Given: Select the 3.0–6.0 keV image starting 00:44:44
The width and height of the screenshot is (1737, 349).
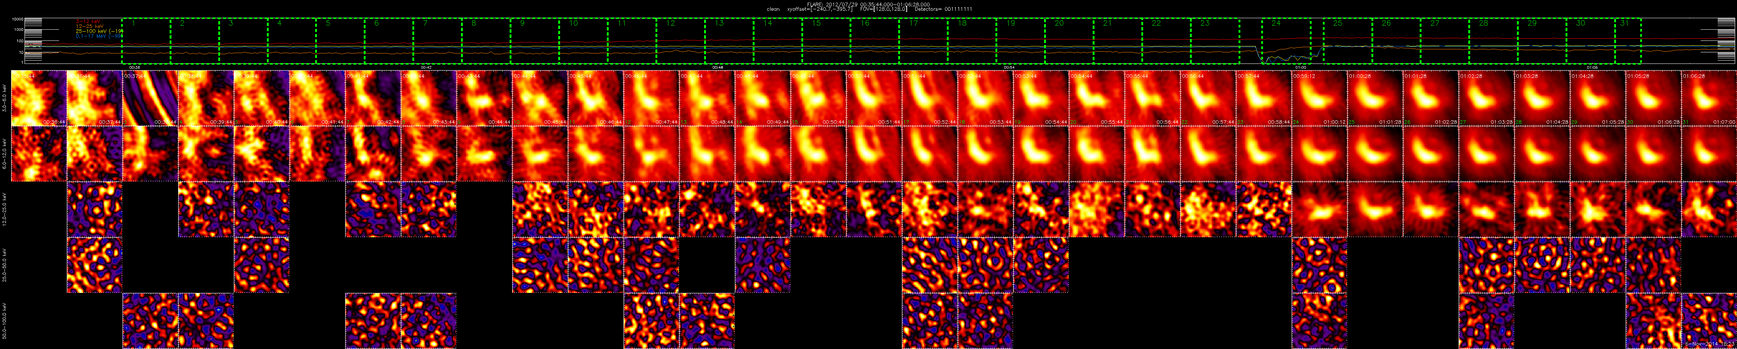Looking at the screenshot, I should [x=540, y=98].
